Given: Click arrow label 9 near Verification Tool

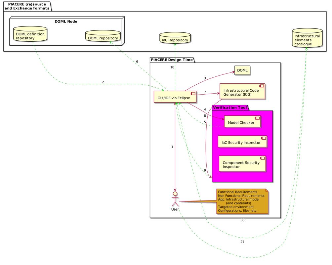Looking at the screenshot, I should [205, 170].
